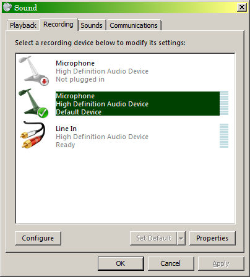Select the Line In cable icon
The height and width of the screenshot is (277, 250).
click(x=33, y=135)
